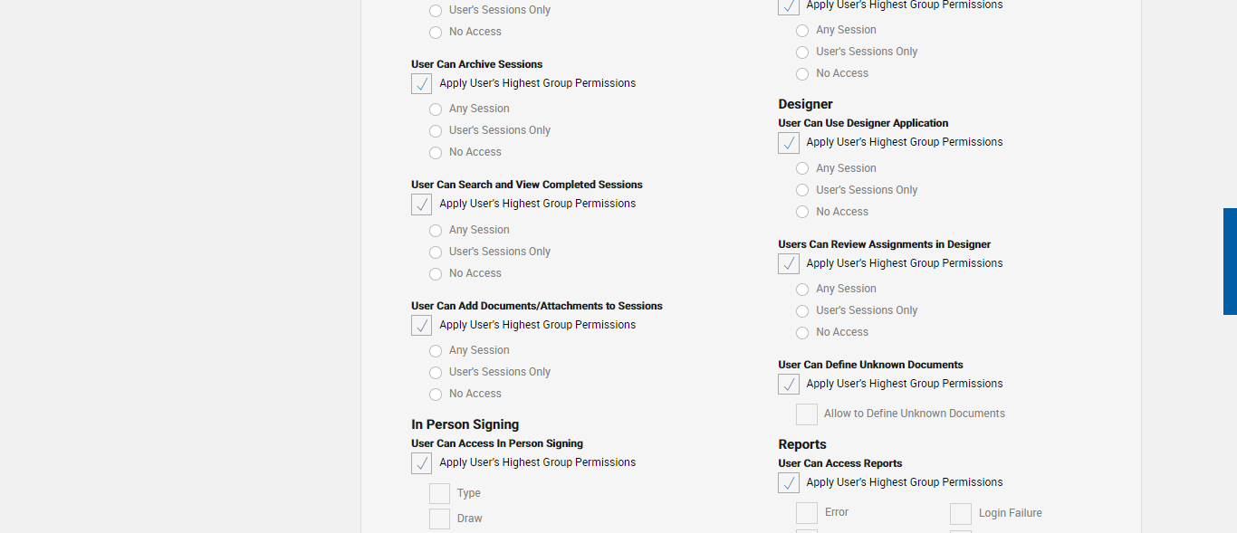The image size is (1237, 533).
Task: Select No Access for Add Documents/Attachments to Sessions
Action: pyautogui.click(x=436, y=395)
